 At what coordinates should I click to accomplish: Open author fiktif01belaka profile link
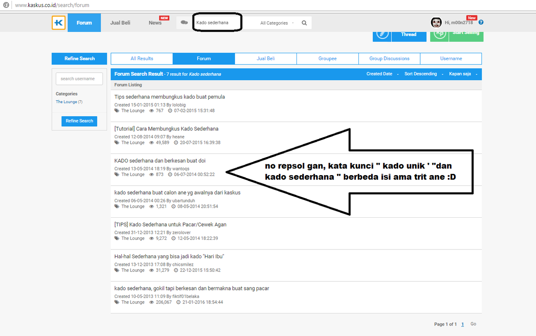click(x=186, y=296)
